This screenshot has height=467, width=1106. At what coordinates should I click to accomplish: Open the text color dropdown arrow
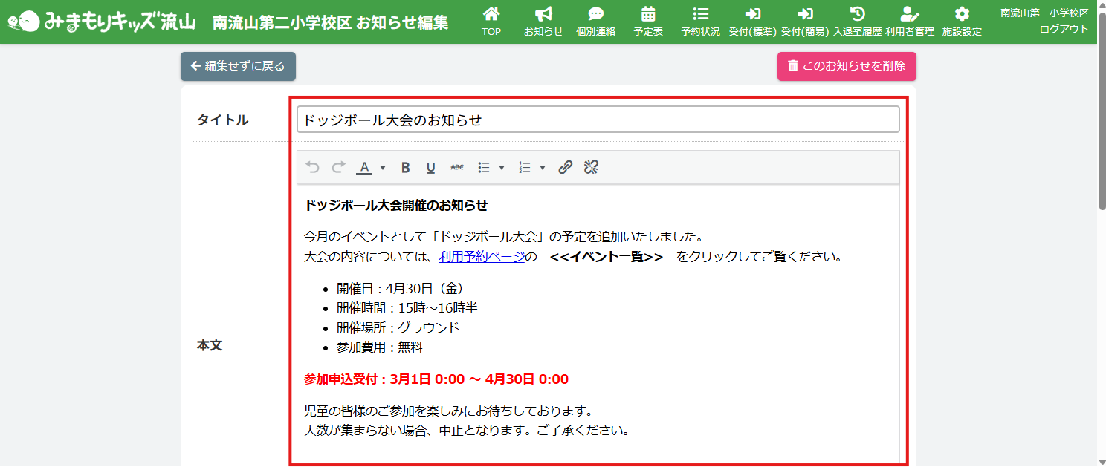(x=383, y=168)
